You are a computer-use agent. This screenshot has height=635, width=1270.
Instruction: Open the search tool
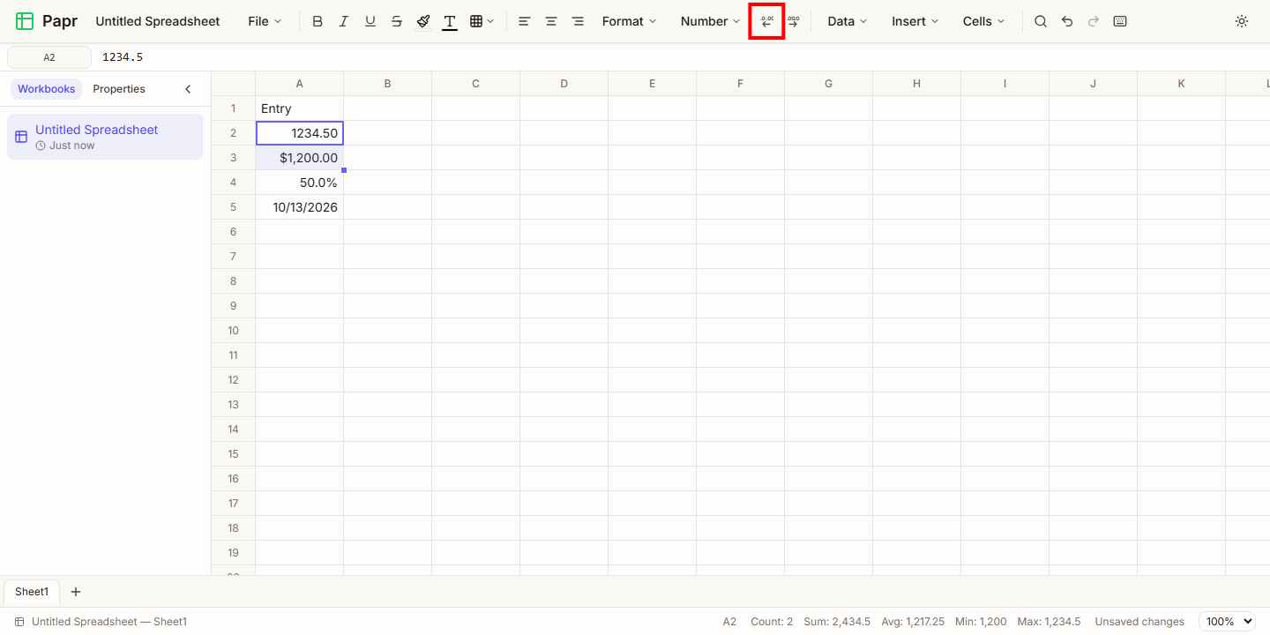coord(1041,21)
